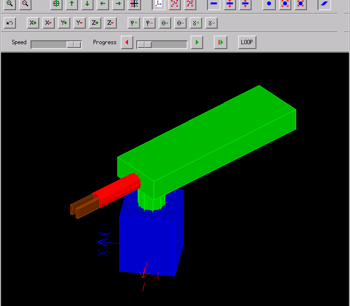Rotate view with phi minus button
Screen dimensions: 350x306
149,23
